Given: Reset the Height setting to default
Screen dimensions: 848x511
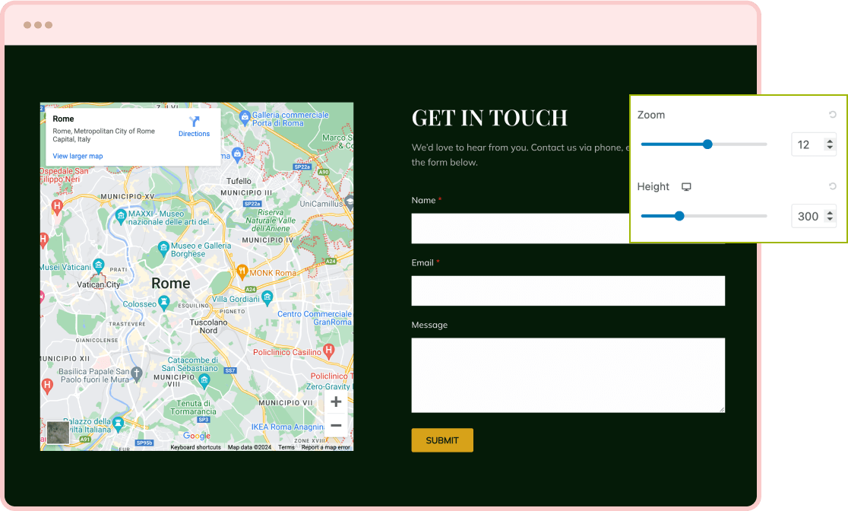Looking at the screenshot, I should (x=833, y=186).
